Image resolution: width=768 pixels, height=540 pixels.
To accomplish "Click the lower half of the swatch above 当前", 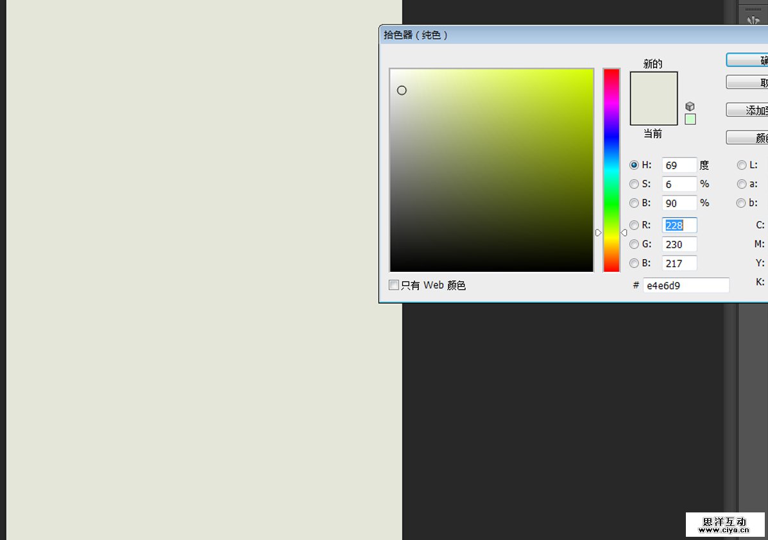I will (x=653, y=112).
